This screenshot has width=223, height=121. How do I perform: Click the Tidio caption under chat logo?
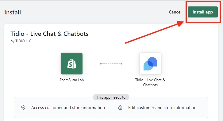point(150,82)
